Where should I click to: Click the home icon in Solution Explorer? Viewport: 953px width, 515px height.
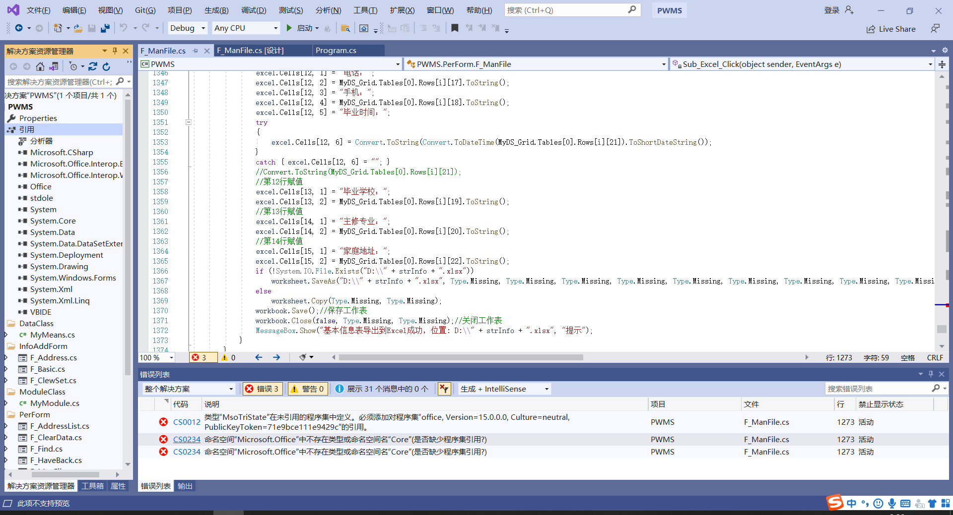(x=40, y=66)
